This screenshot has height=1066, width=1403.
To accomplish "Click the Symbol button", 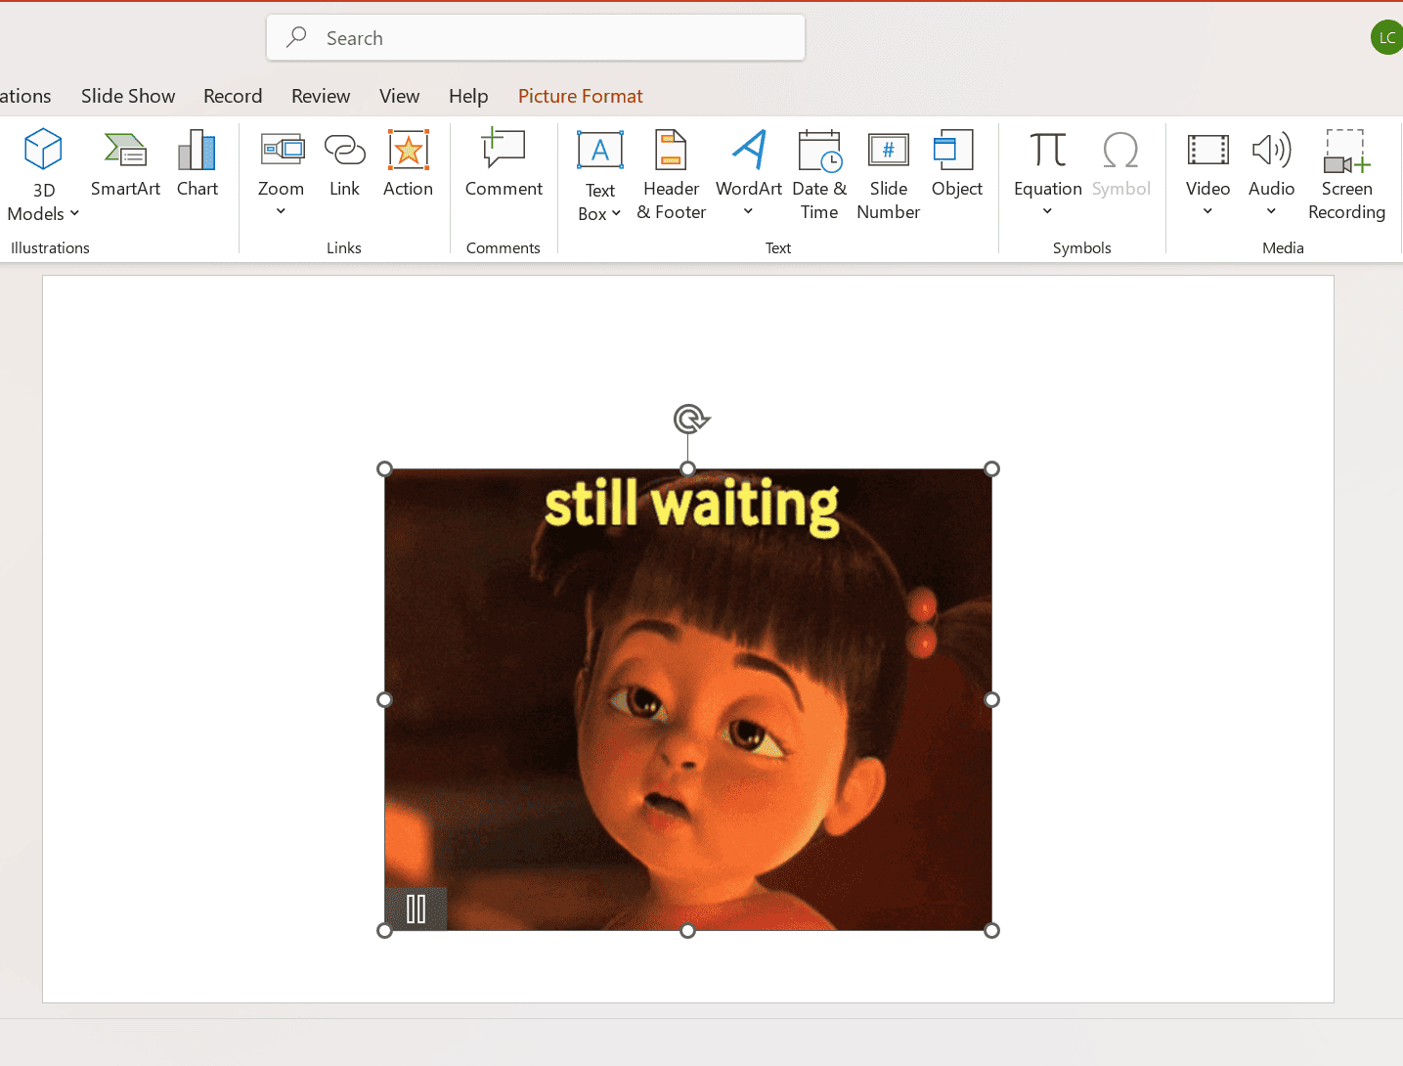I will (x=1120, y=163).
